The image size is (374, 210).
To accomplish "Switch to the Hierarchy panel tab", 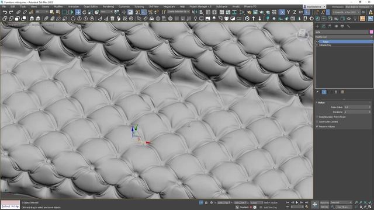I will [330, 26].
